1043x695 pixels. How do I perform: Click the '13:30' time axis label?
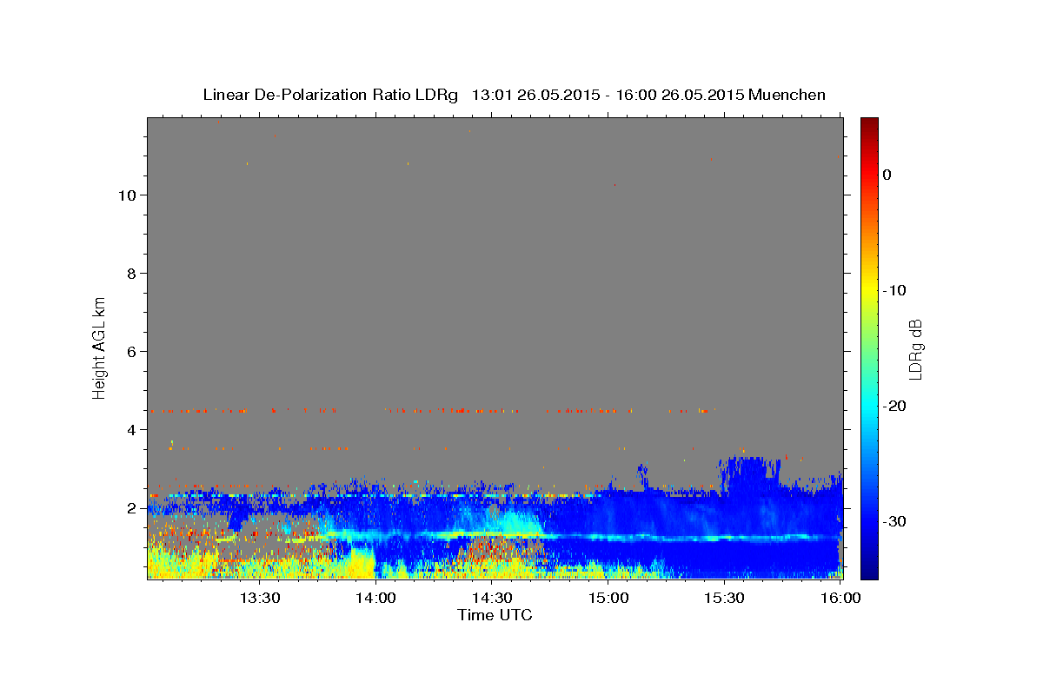pos(259,598)
